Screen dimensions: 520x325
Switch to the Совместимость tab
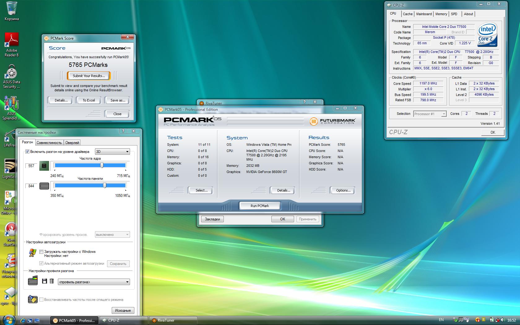click(x=49, y=143)
